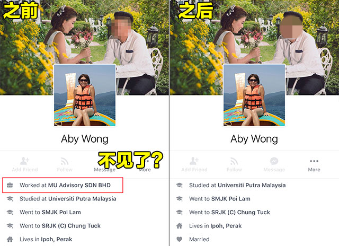Open More three-dots menu in right profile

pos(314,161)
